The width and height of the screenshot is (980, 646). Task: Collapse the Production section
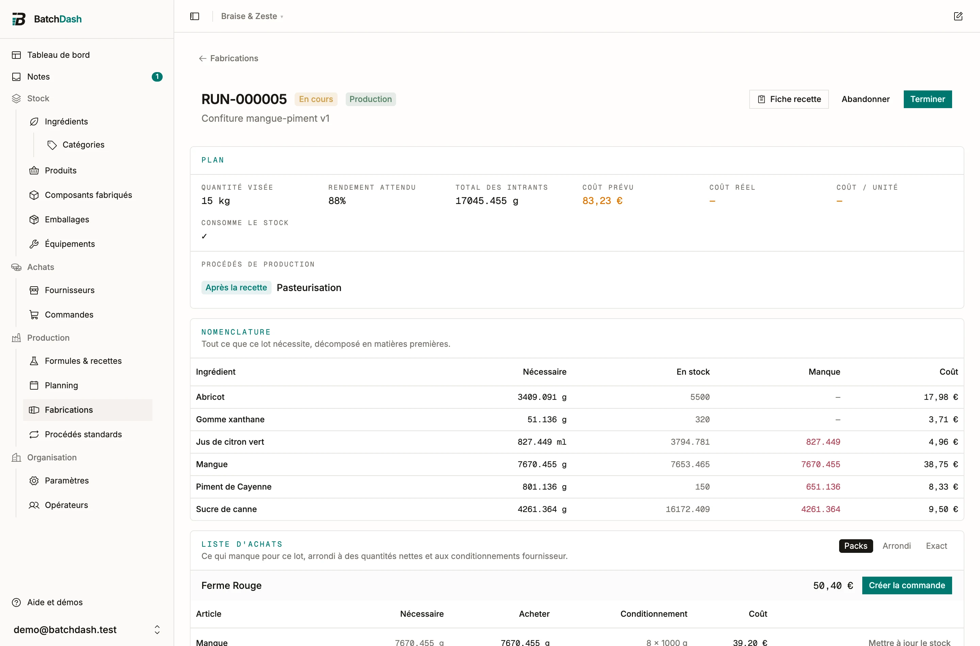tap(87, 338)
